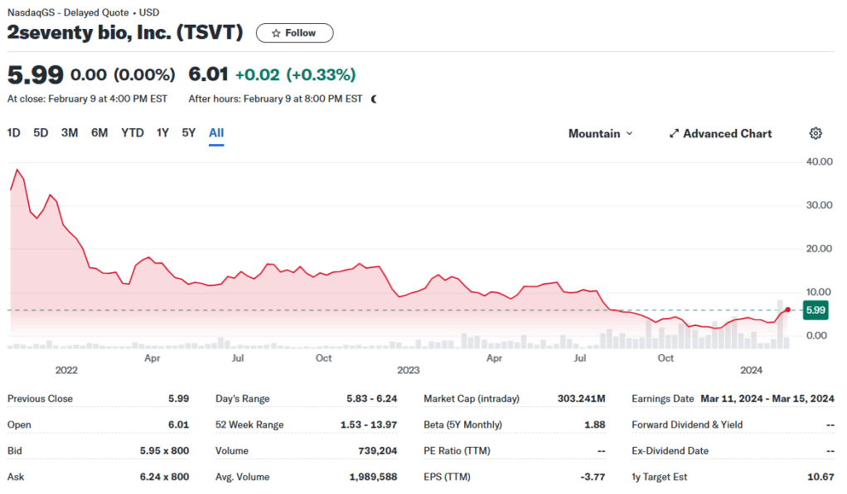Follow the TSVT stock

[x=294, y=33]
